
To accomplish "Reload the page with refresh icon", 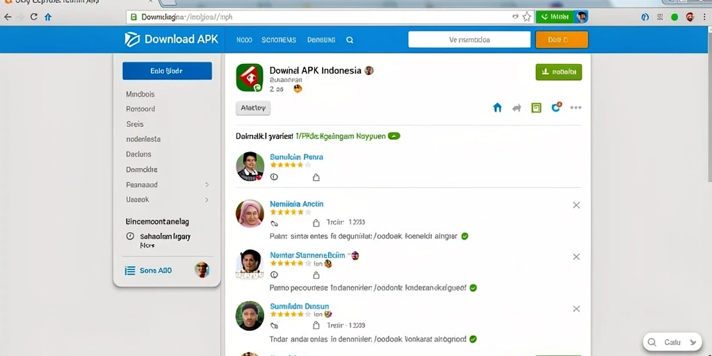I will pyautogui.click(x=33, y=17).
